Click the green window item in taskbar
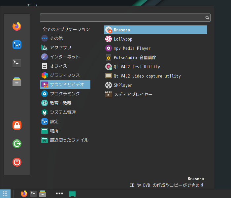 [72, 194]
